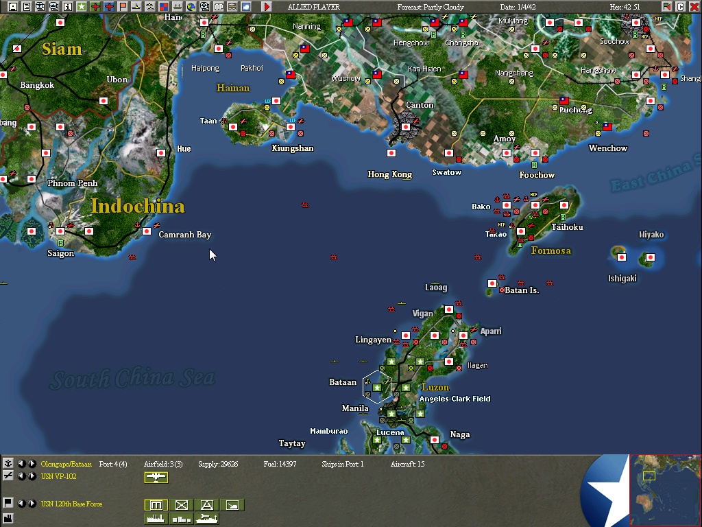Select the Ishigaki base marker
The height and width of the screenshot is (527, 702).
(x=621, y=257)
